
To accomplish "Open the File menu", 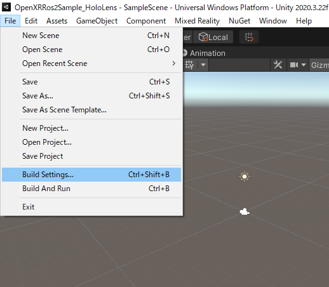I will (x=10, y=21).
